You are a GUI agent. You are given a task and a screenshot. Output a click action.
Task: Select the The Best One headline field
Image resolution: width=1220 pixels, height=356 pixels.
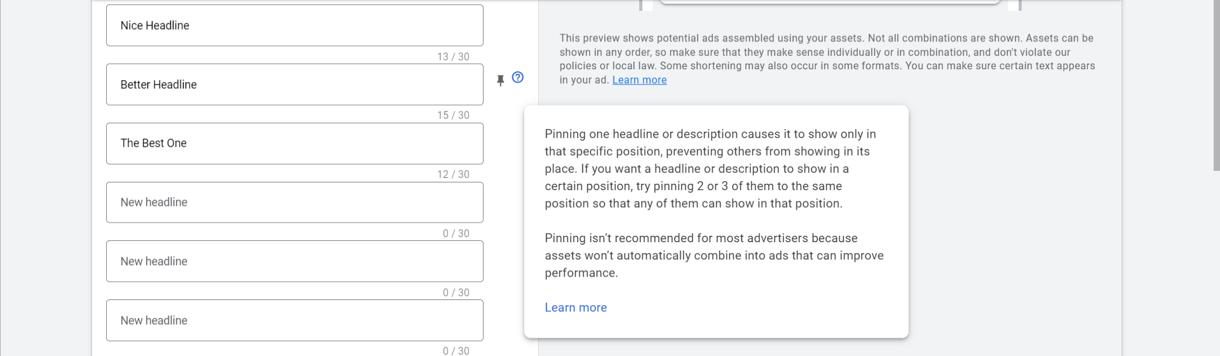(295, 144)
